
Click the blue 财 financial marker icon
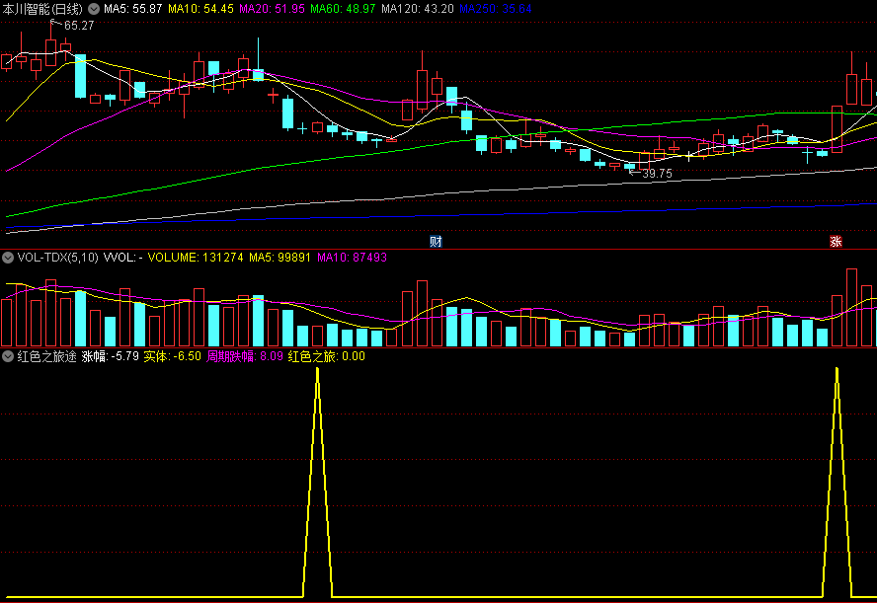[436, 242]
